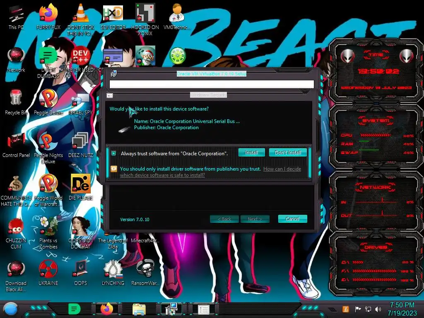Select the SEX EDITOR HxD icon
The width and height of the screenshot is (424, 318).
pyautogui.click(x=113, y=17)
